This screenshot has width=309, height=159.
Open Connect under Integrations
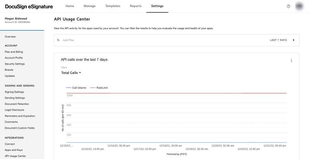pos(10,144)
